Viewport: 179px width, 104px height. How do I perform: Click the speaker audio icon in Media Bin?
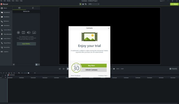coord(29,32)
